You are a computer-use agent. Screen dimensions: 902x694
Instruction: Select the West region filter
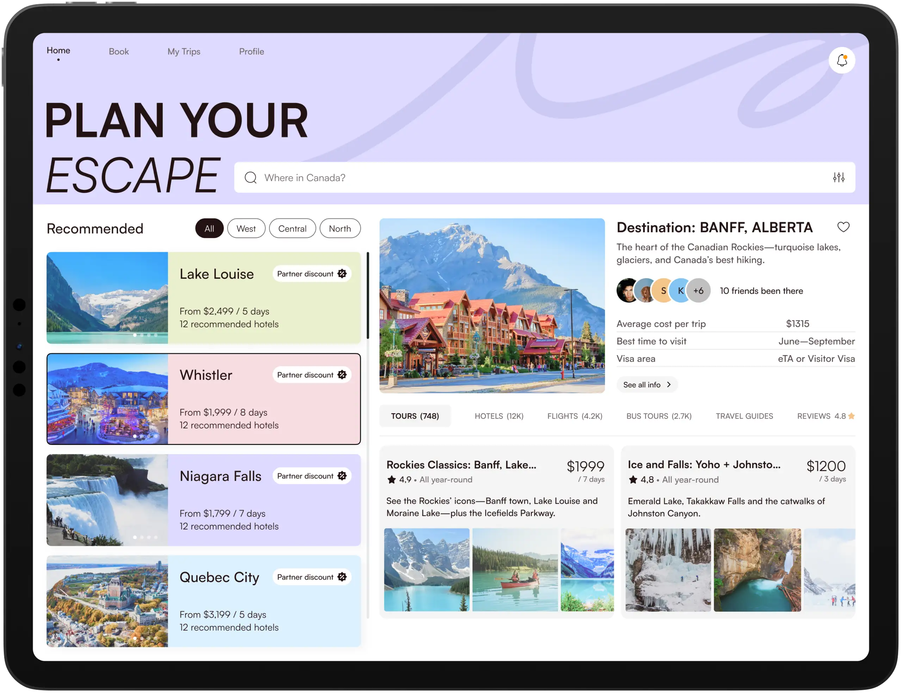tap(246, 228)
